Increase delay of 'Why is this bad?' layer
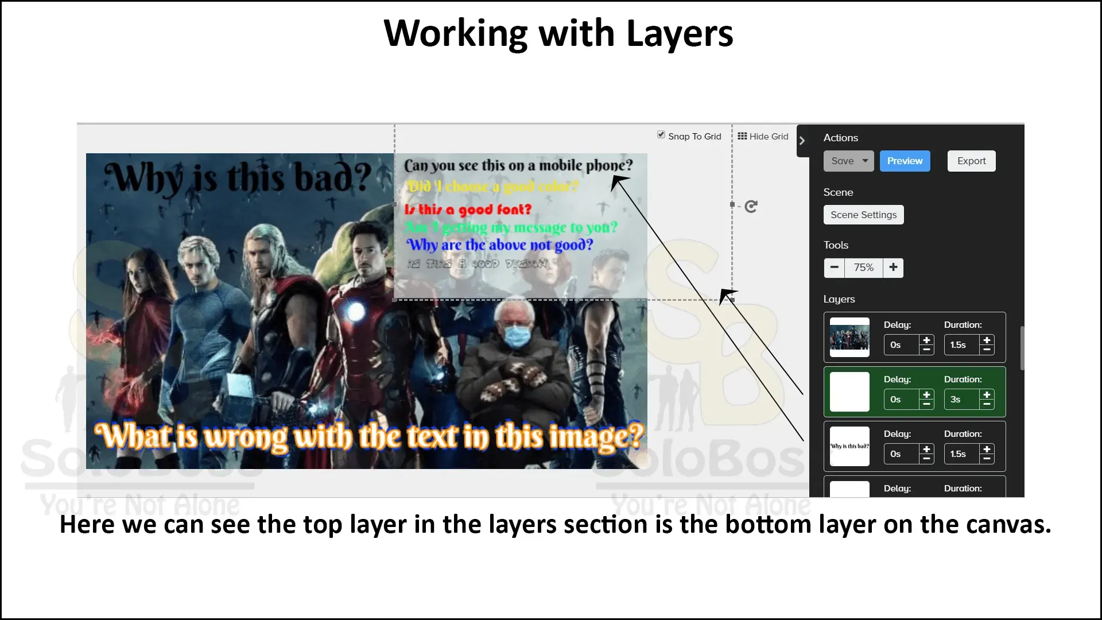 926,449
